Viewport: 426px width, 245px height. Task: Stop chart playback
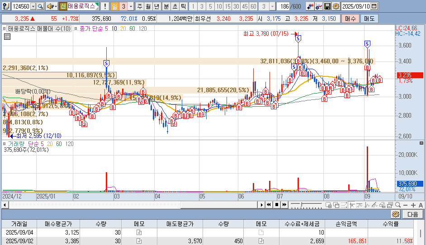(x=277, y=205)
